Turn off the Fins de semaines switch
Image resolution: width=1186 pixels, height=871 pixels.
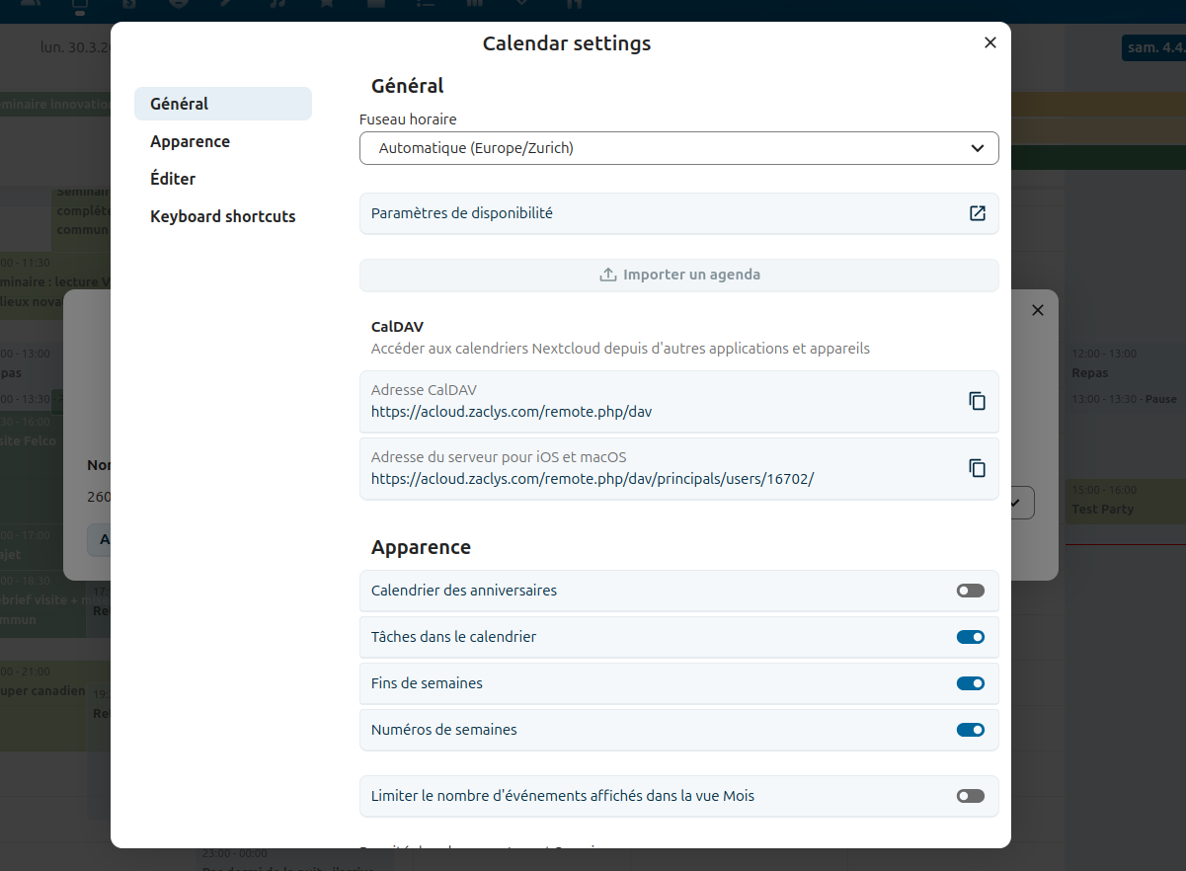(x=970, y=683)
